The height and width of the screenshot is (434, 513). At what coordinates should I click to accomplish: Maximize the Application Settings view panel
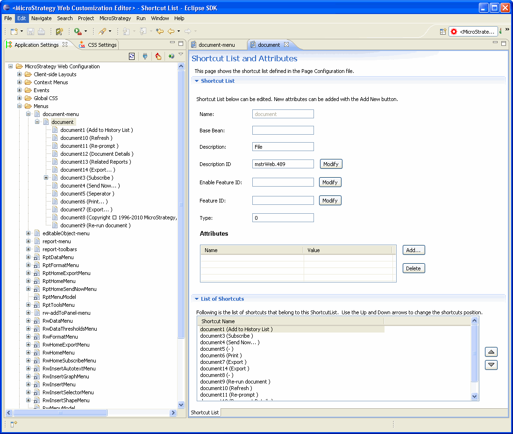tap(181, 43)
